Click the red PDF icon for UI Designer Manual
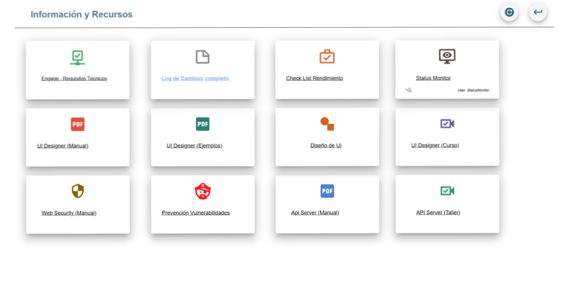This screenshot has height=289, width=565. tap(77, 124)
